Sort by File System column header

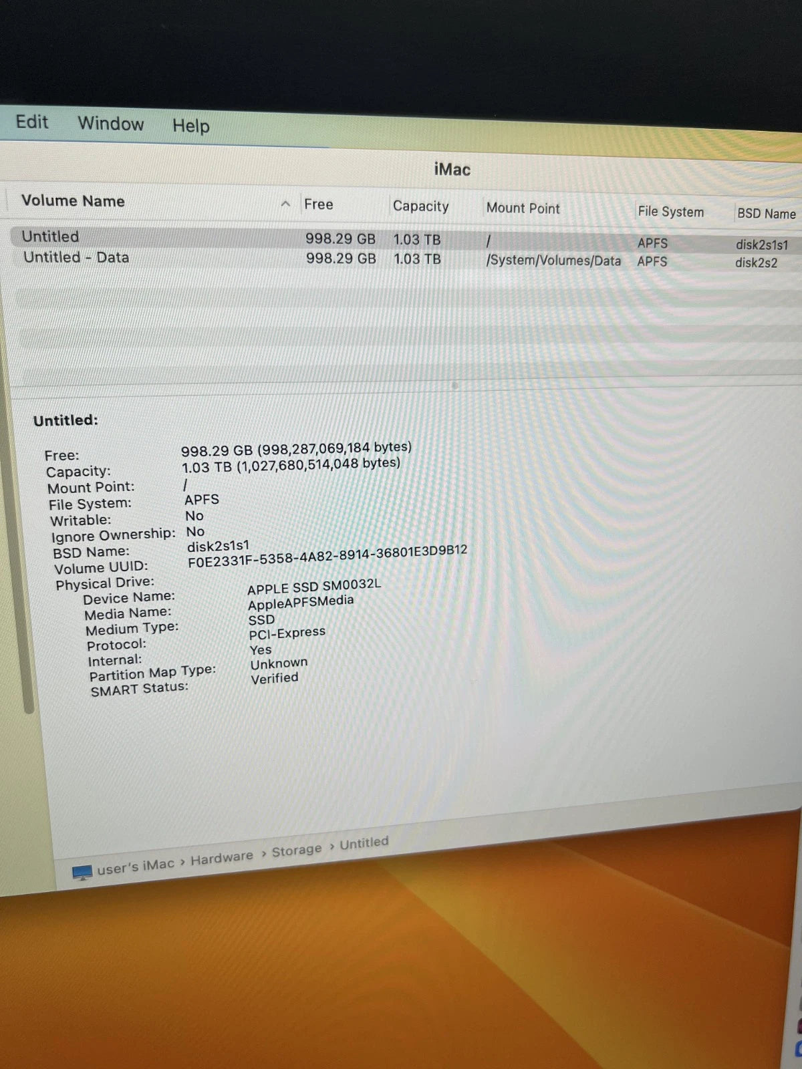[x=670, y=212]
